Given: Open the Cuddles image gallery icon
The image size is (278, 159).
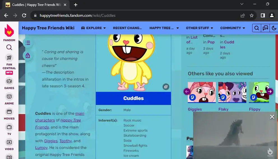Looking at the screenshot, I should pos(166,87).
